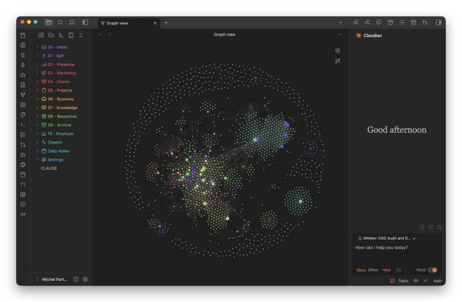The image size is (462, 302).
Task: Open vault settings gear at bottom
Action: [85, 279]
